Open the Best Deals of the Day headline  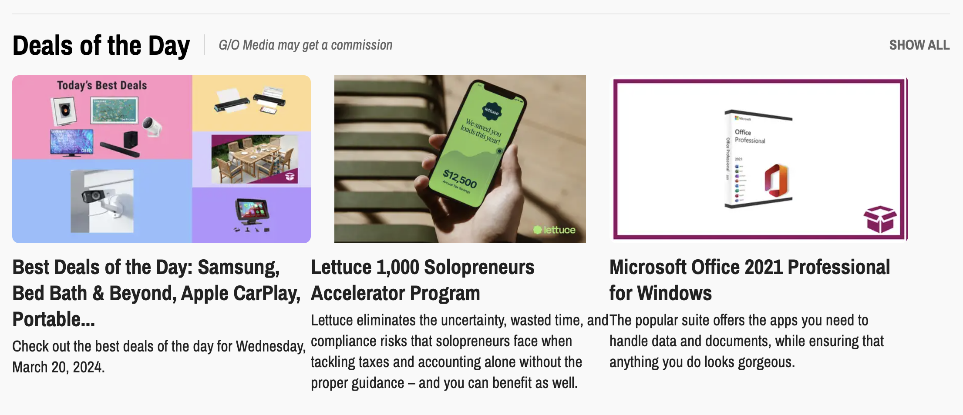[156, 293]
